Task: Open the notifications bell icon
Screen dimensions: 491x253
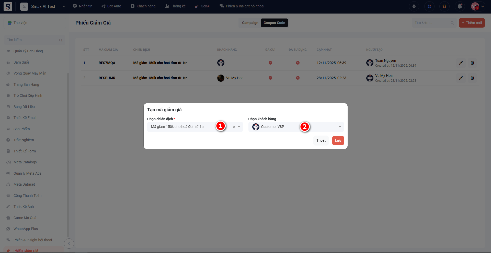Action: click(x=460, y=6)
